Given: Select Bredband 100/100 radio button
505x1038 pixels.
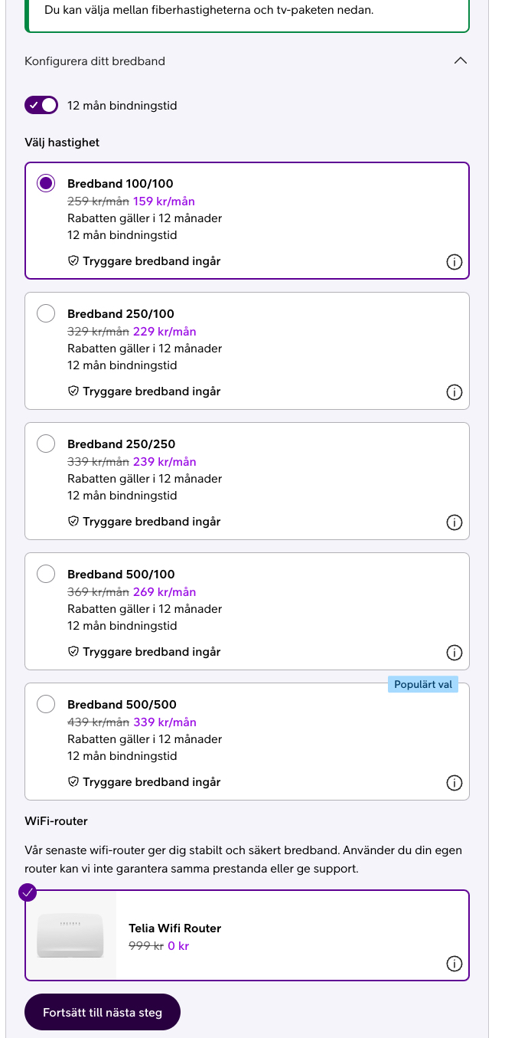Looking at the screenshot, I should coord(46,183).
